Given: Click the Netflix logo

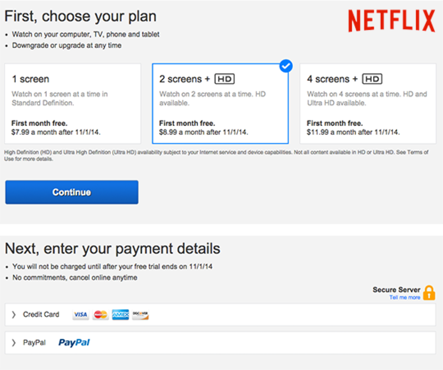Looking at the screenshot, I should tap(392, 21).
